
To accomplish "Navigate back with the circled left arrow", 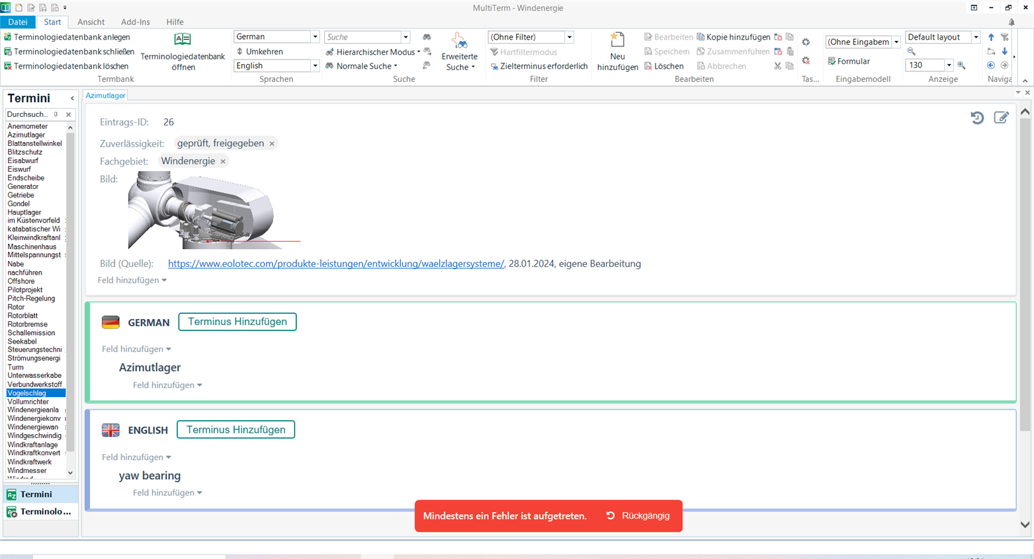I will [991, 65].
